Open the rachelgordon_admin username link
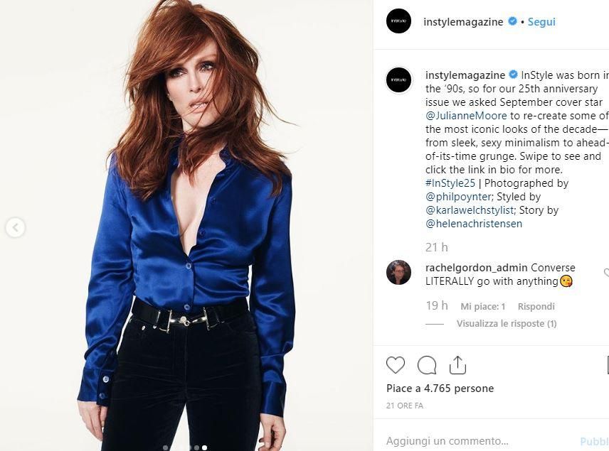 (476, 268)
